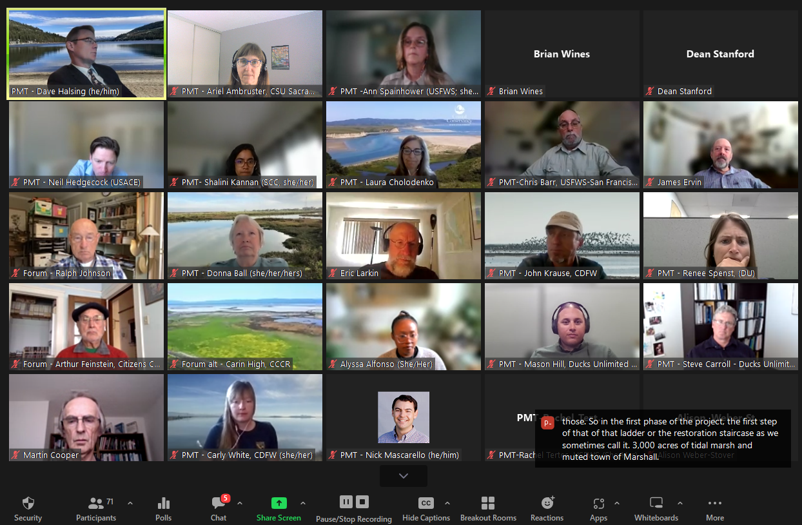Go to the next gallery page with the down chevron
Image resolution: width=802 pixels, height=525 pixels.
(x=404, y=476)
